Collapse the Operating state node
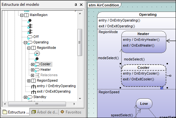This screenshot has width=176, height=118. [x=25, y=42]
